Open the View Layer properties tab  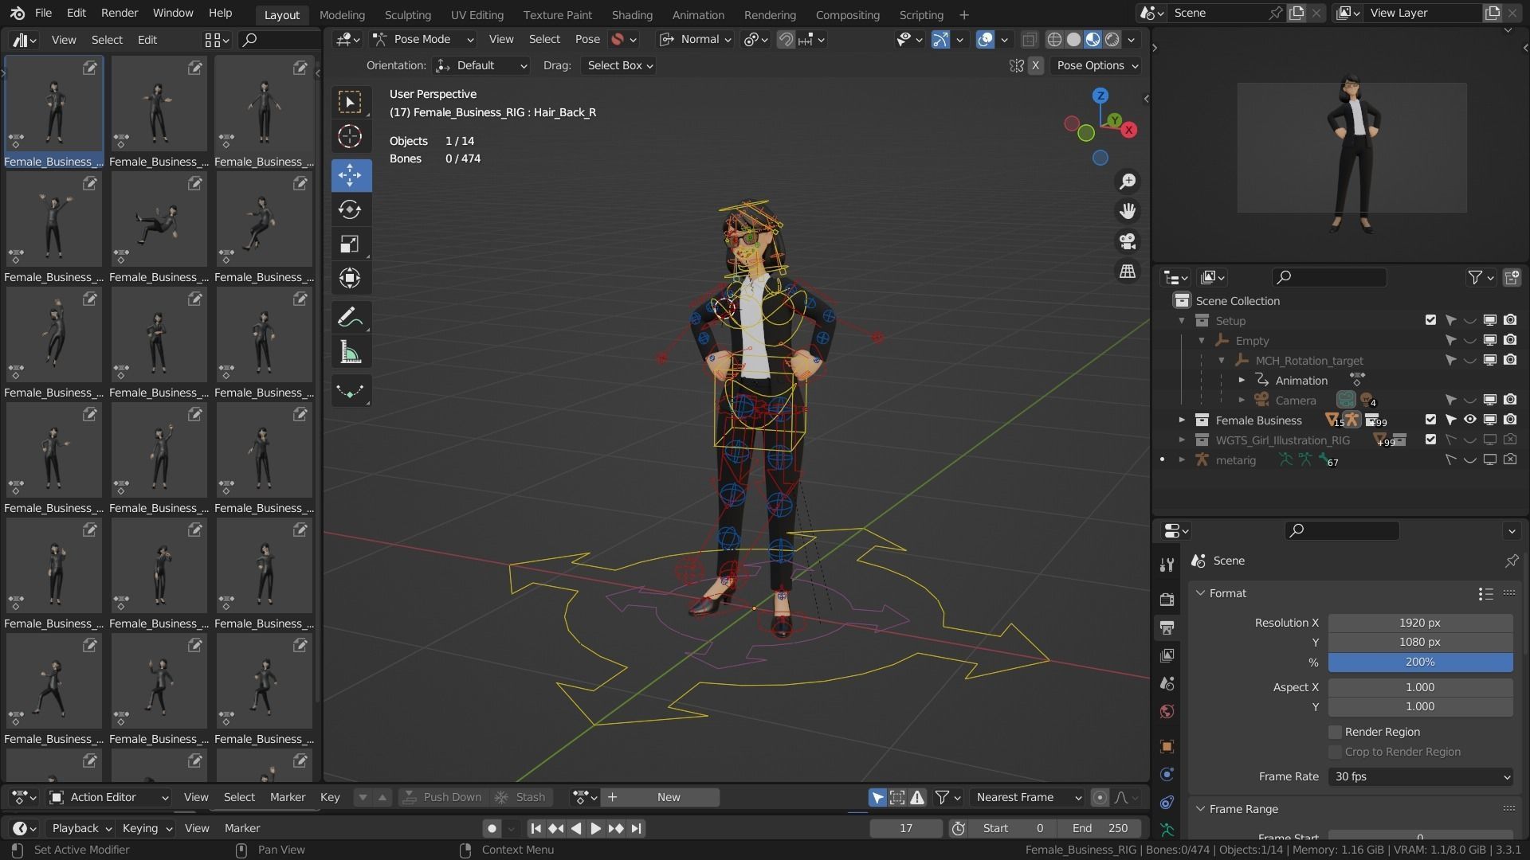1167,655
